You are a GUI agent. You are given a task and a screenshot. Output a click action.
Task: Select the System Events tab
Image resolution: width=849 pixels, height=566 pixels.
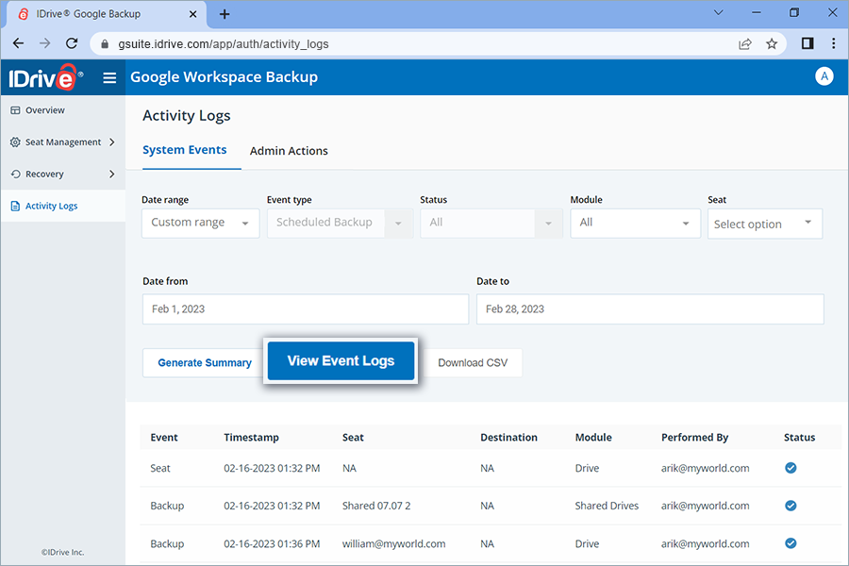click(185, 150)
